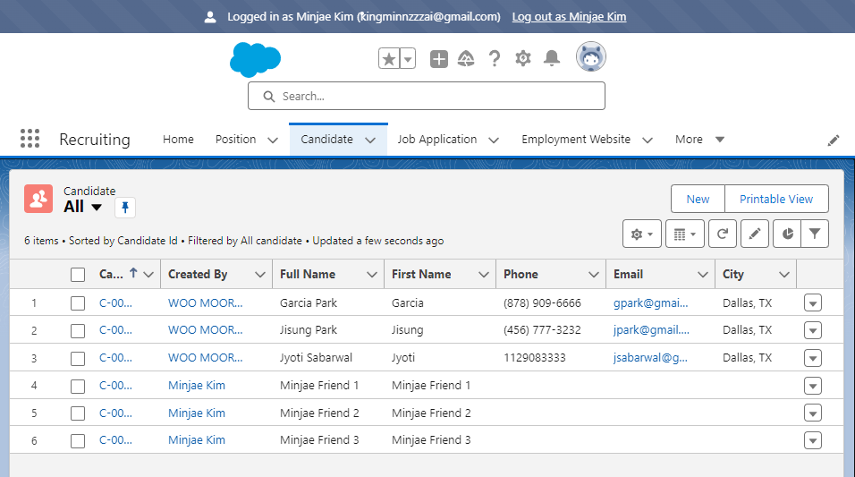Open the Help question mark icon

[495, 58]
